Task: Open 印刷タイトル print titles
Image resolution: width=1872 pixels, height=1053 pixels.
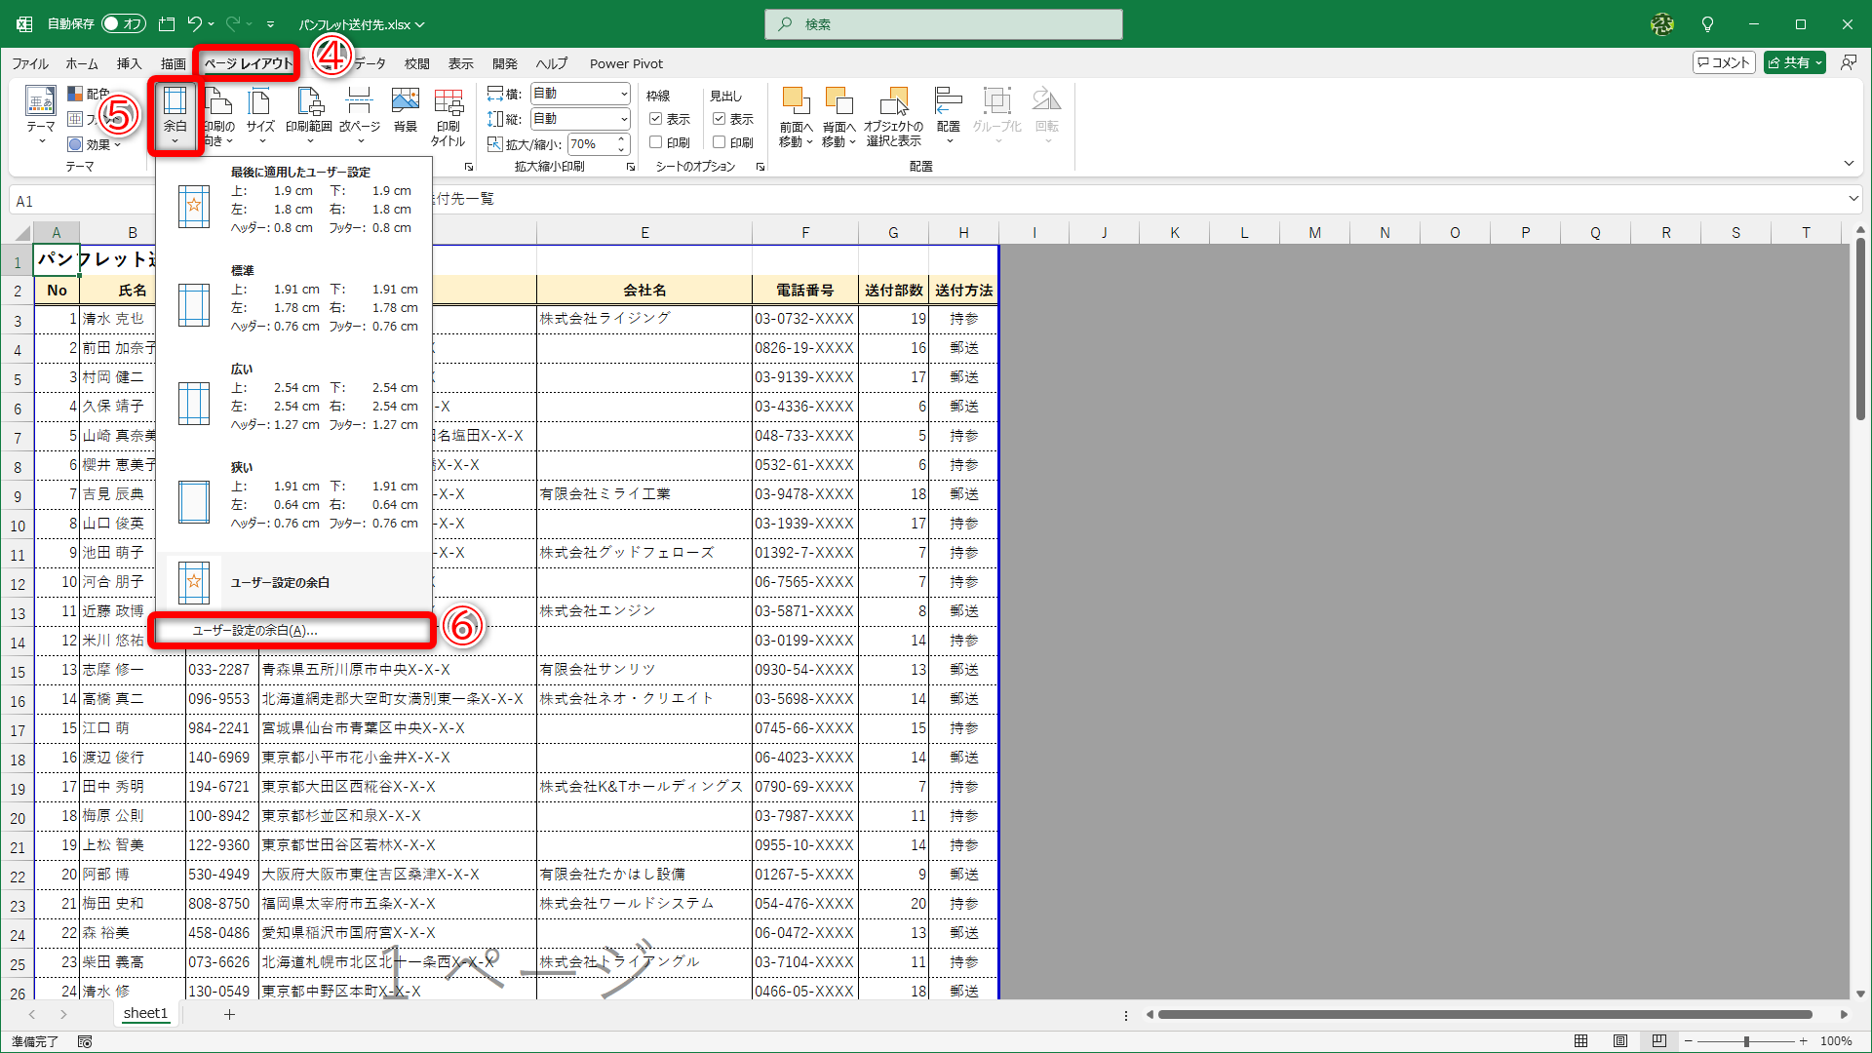Action: [447, 117]
